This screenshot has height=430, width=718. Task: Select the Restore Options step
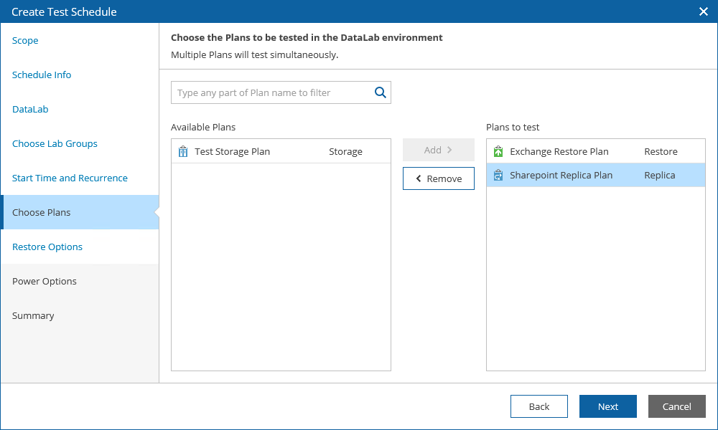tap(47, 247)
